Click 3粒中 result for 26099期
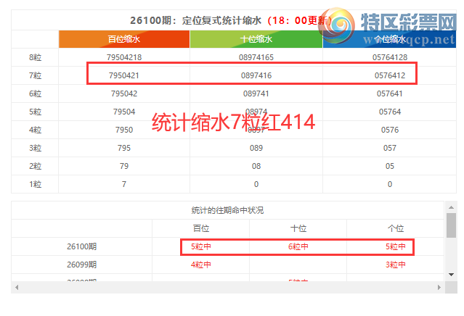This screenshot has height=316, width=464. (x=396, y=265)
